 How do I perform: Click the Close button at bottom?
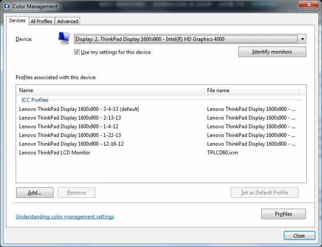coord(299,236)
